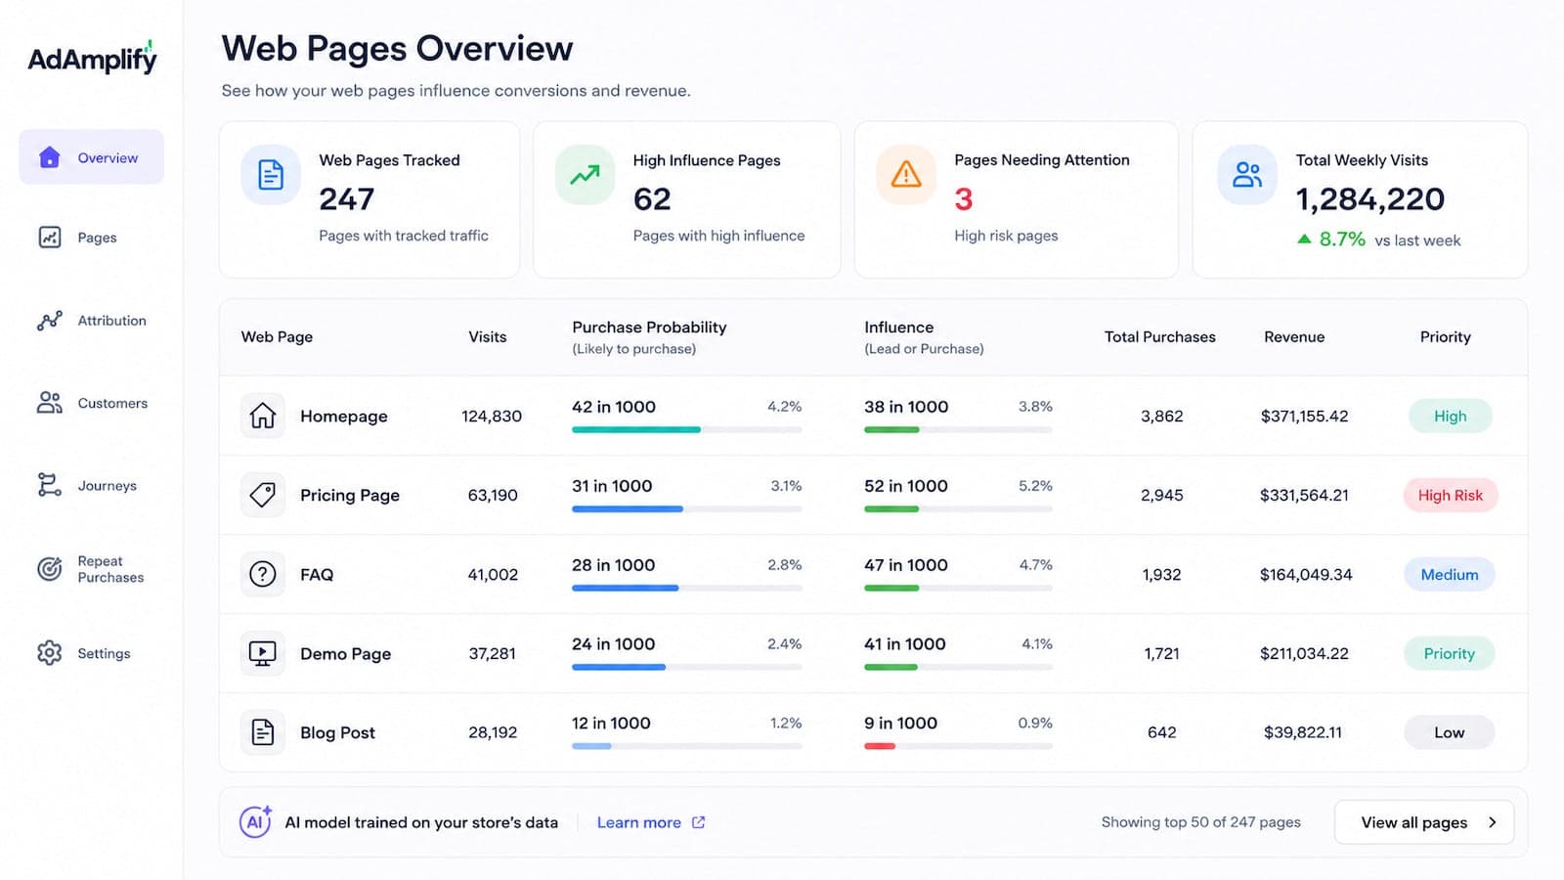
Task: Click the Priority badge for Demo Page
Action: [x=1450, y=653]
